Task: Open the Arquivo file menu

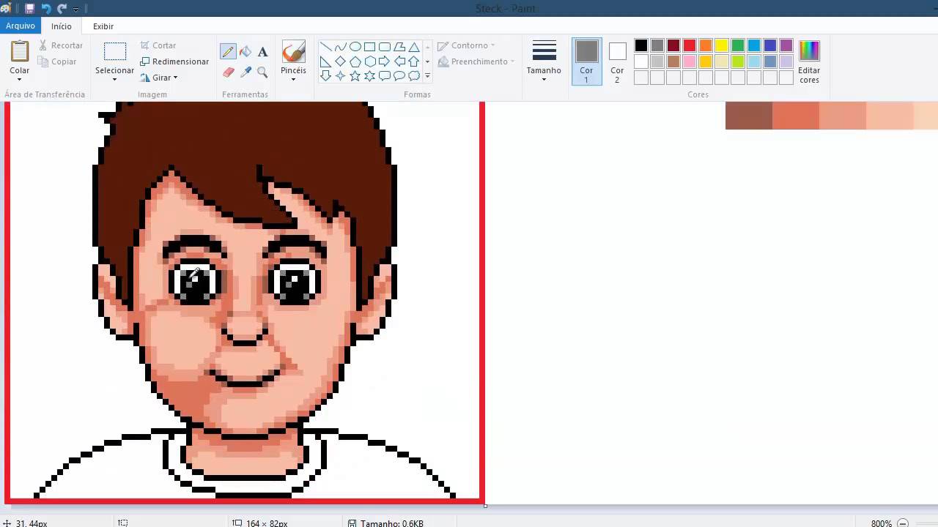Action: tap(21, 26)
